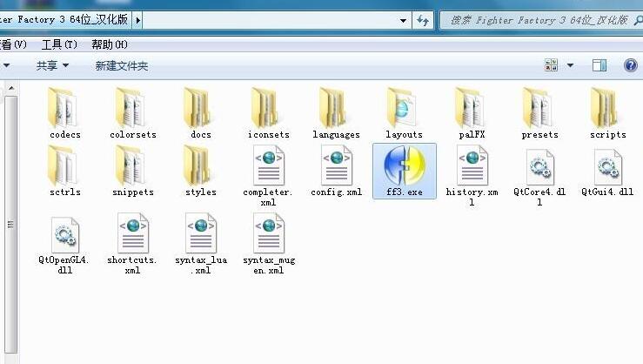
Task: Click the navigation pane scroll-up arrow
Action: pyautogui.click(x=11, y=88)
